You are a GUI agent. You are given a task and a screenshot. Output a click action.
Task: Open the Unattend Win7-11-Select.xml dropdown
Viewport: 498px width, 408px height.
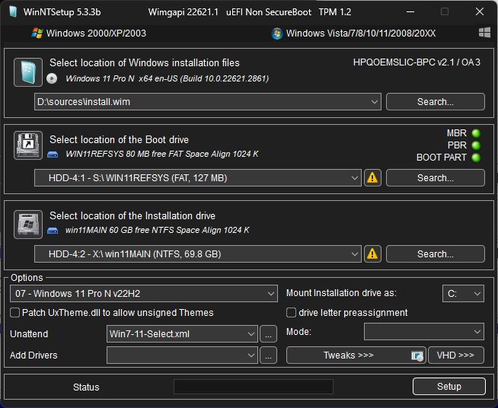click(x=182, y=333)
